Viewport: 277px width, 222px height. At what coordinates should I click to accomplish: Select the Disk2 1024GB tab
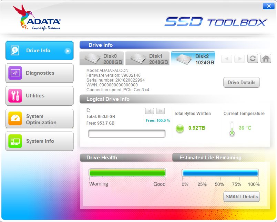tap(193, 59)
